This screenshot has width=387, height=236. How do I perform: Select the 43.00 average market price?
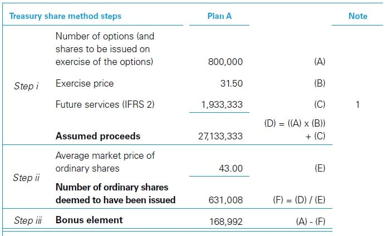231,168
